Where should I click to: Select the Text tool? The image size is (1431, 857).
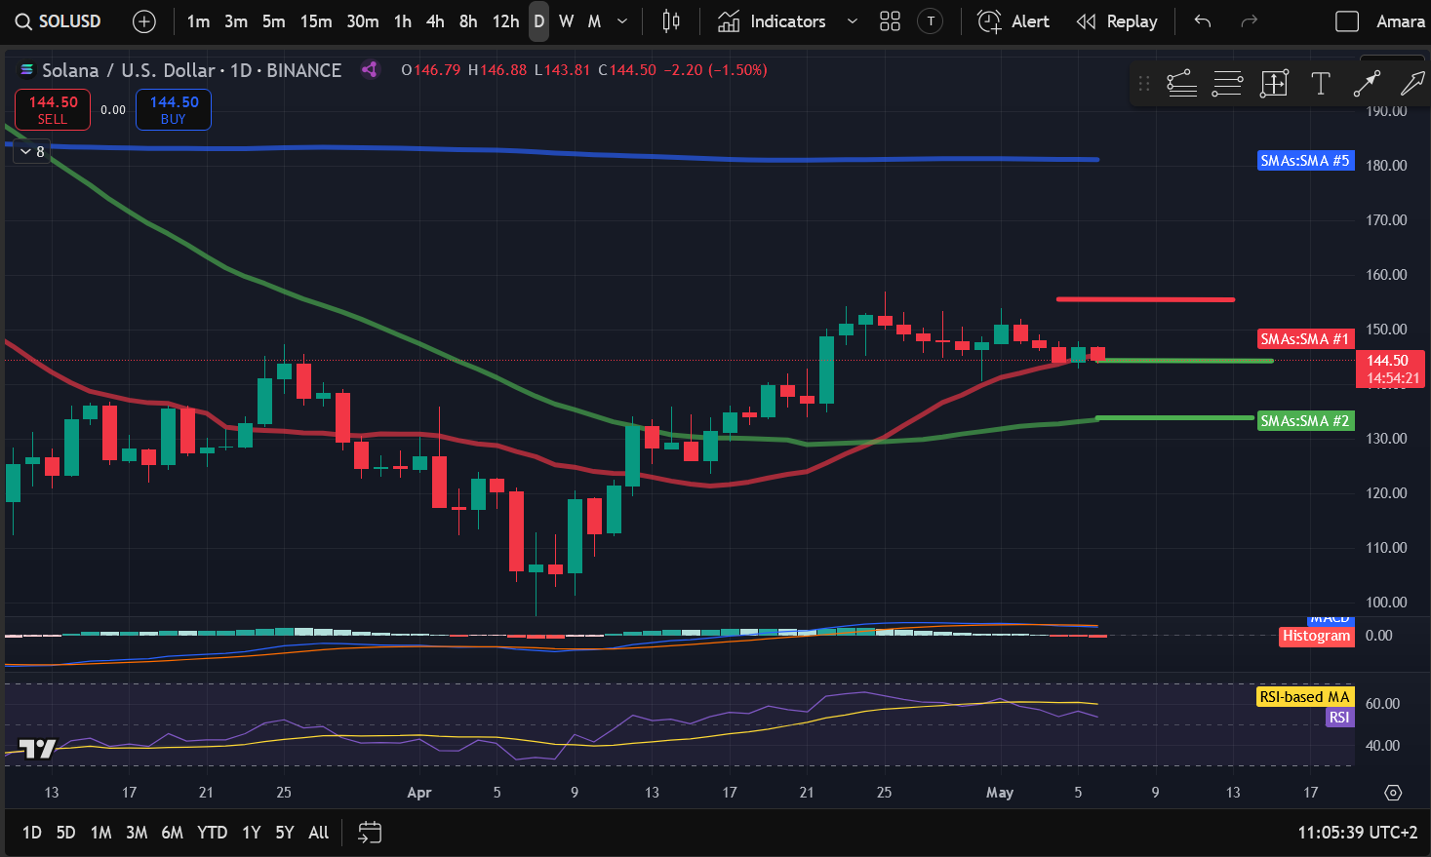click(x=1321, y=84)
